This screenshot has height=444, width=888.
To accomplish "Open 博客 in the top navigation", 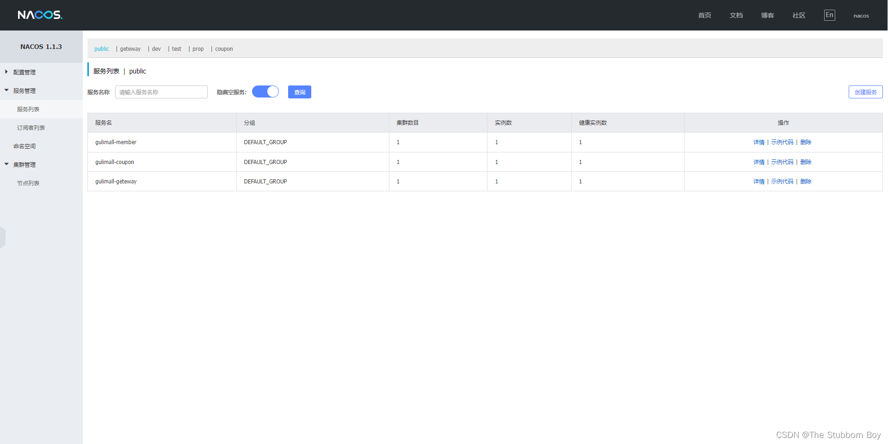I will pos(767,15).
